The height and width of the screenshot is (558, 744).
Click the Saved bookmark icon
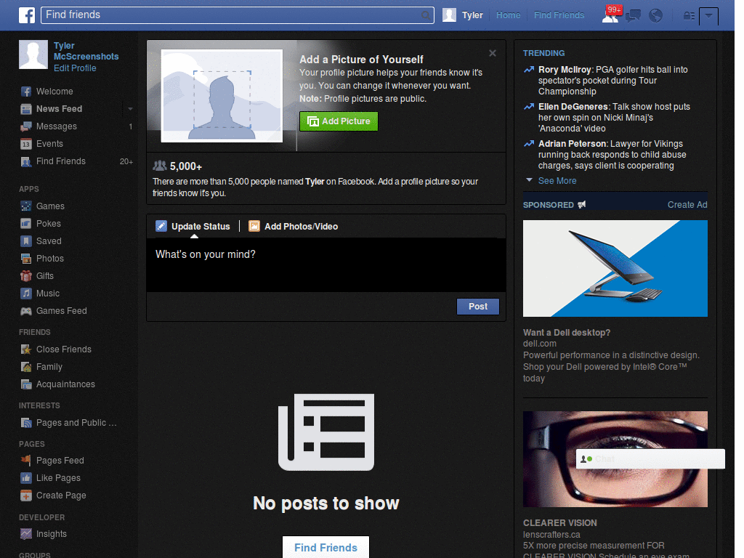pos(26,241)
